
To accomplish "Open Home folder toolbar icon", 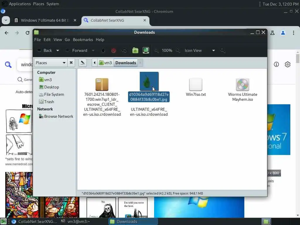I will click(135, 50).
